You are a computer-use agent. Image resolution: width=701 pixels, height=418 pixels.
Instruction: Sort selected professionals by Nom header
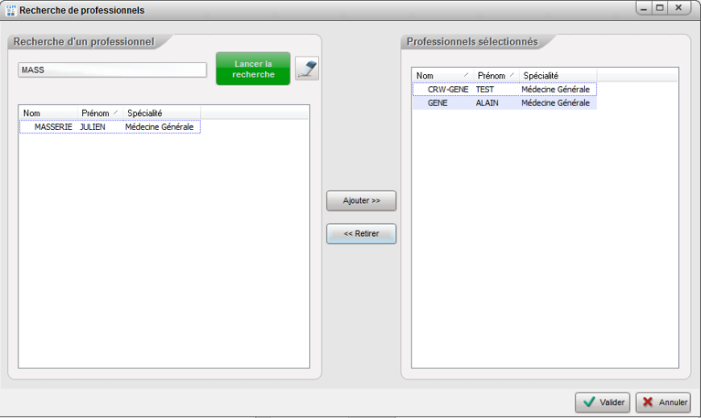pos(441,75)
